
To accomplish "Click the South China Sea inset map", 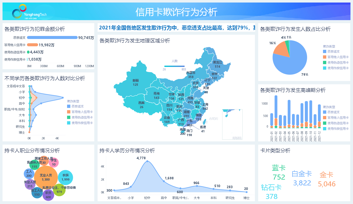I will [232, 124].
